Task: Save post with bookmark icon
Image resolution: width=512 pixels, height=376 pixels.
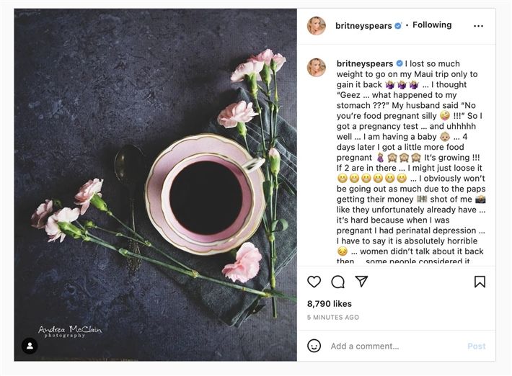Action: coord(480,282)
